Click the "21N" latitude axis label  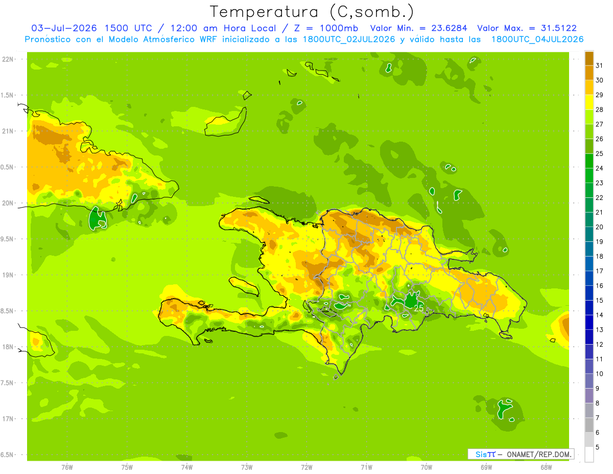click(x=9, y=131)
